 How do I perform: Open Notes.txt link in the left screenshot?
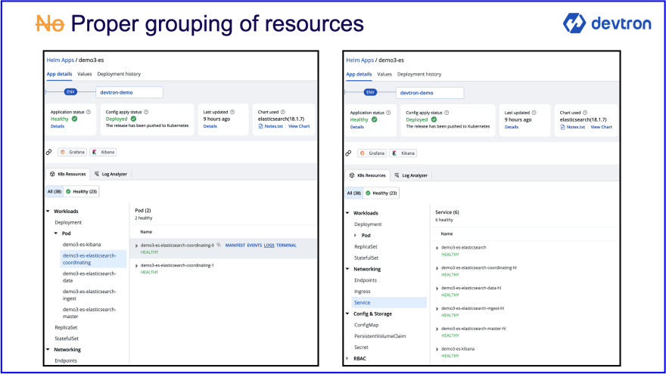[271, 126]
